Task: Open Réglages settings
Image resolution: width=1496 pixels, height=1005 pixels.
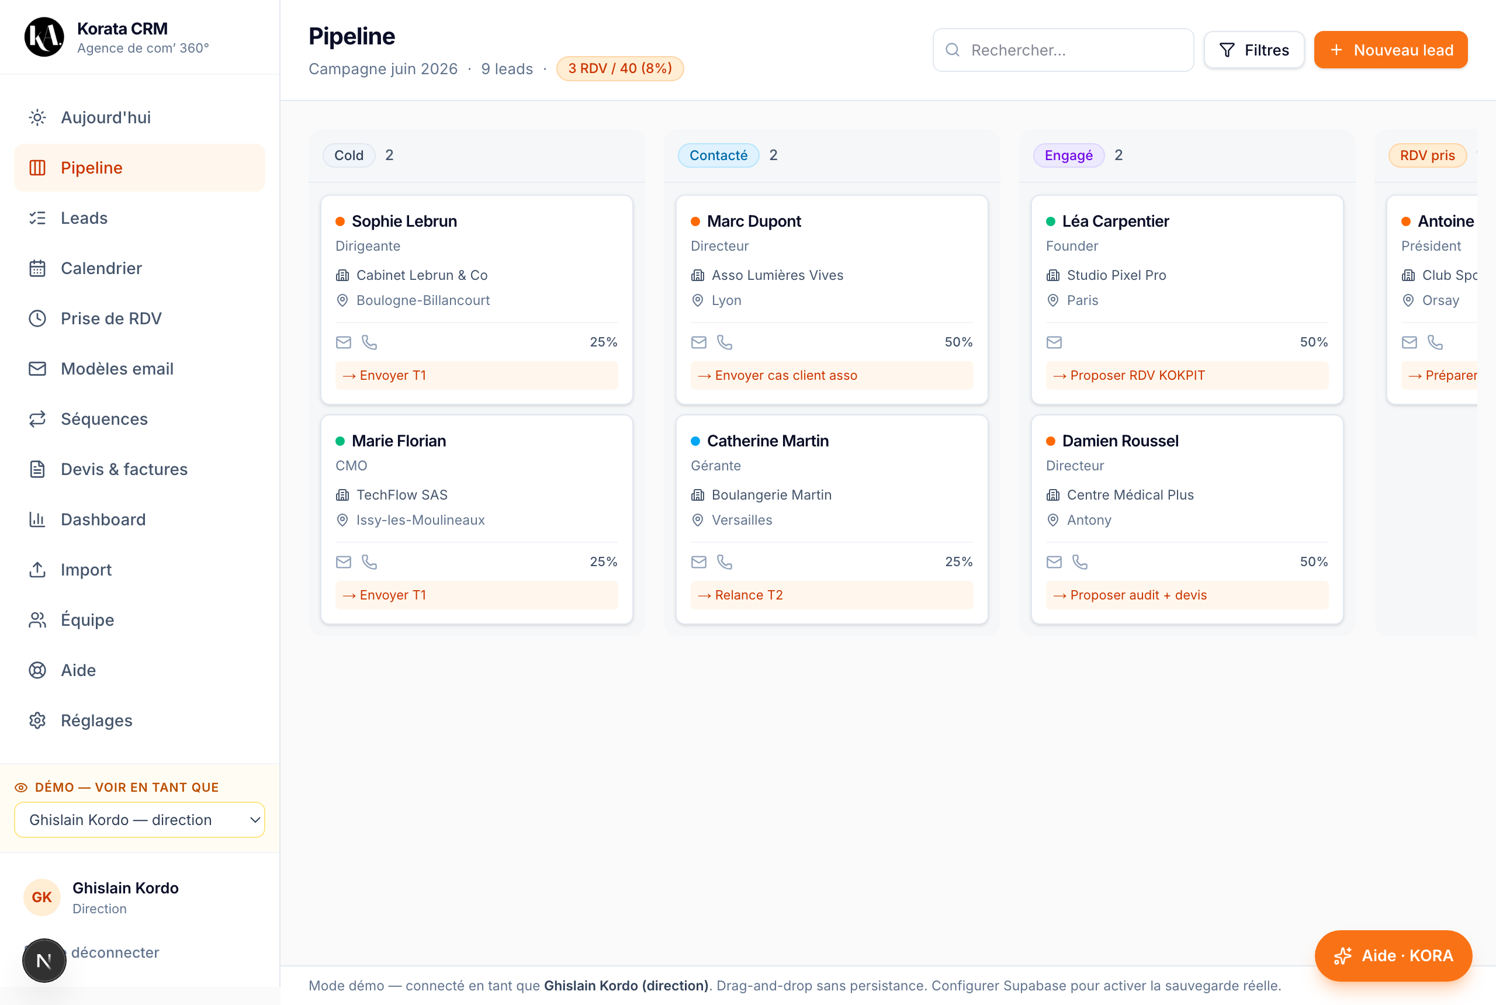Action: pyautogui.click(x=139, y=720)
